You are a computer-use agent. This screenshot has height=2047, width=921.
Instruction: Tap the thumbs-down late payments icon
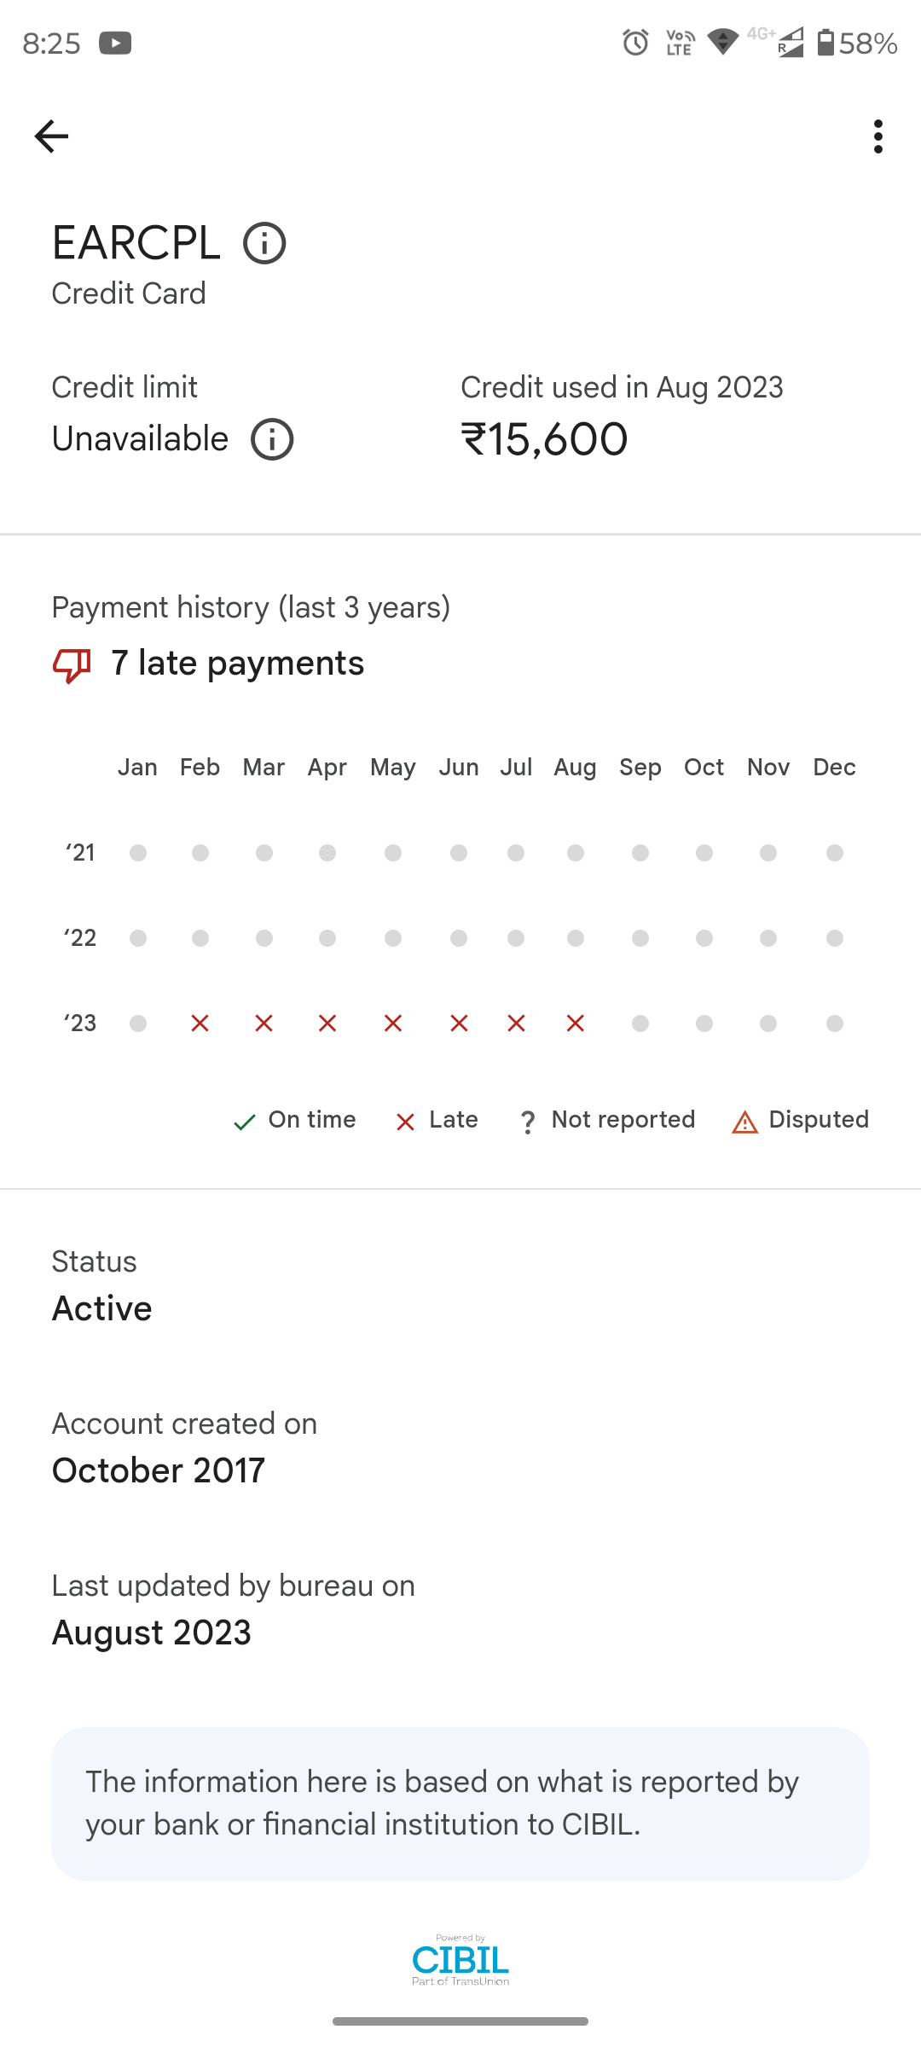[72, 665]
